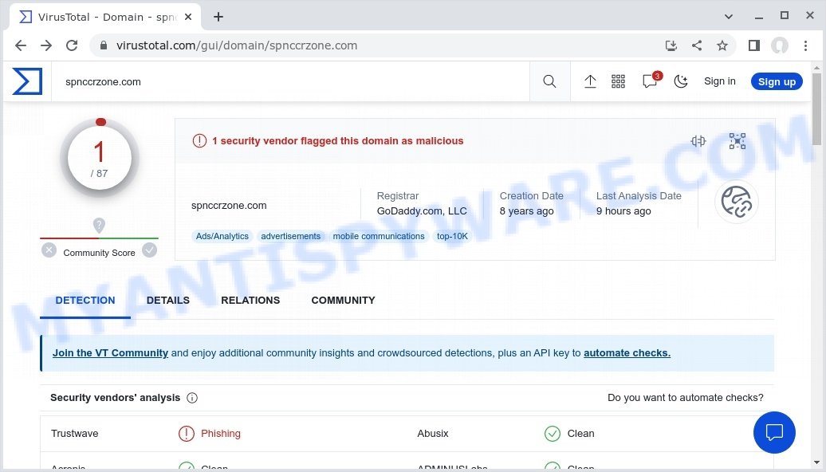This screenshot has width=826, height=472.
Task: Toggle the browser side panel
Action: 753,45
